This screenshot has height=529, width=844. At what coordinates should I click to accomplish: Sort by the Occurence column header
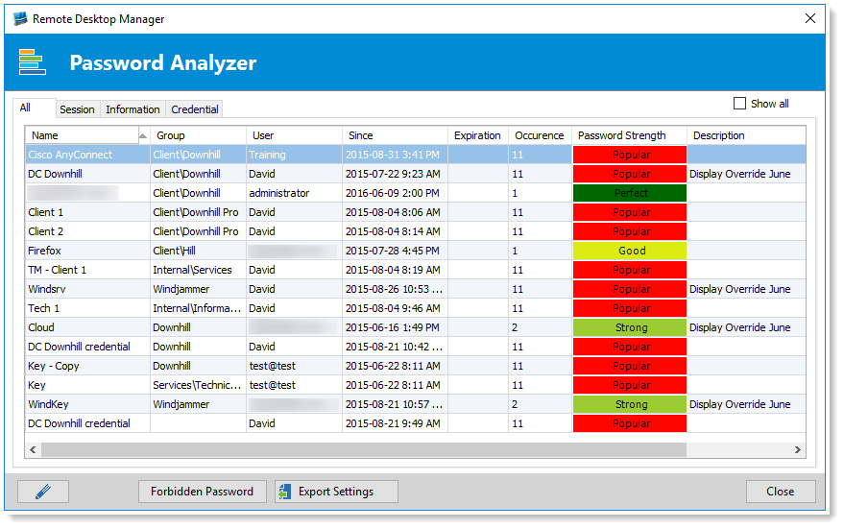[539, 135]
